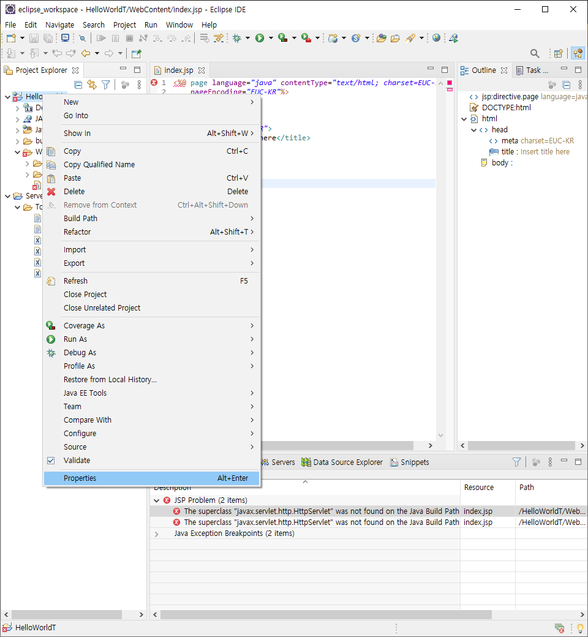588x637 pixels.
Task: Open dropdown arrow beside Run icon
Action: pyautogui.click(x=271, y=38)
